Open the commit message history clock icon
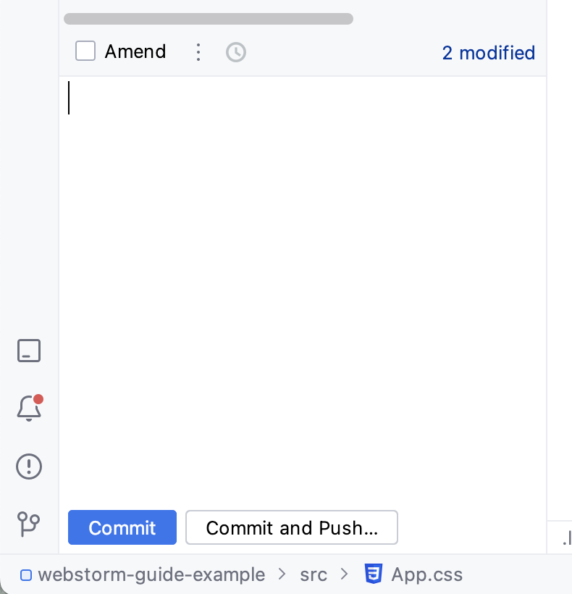Image resolution: width=572 pixels, height=594 pixels. point(236,52)
